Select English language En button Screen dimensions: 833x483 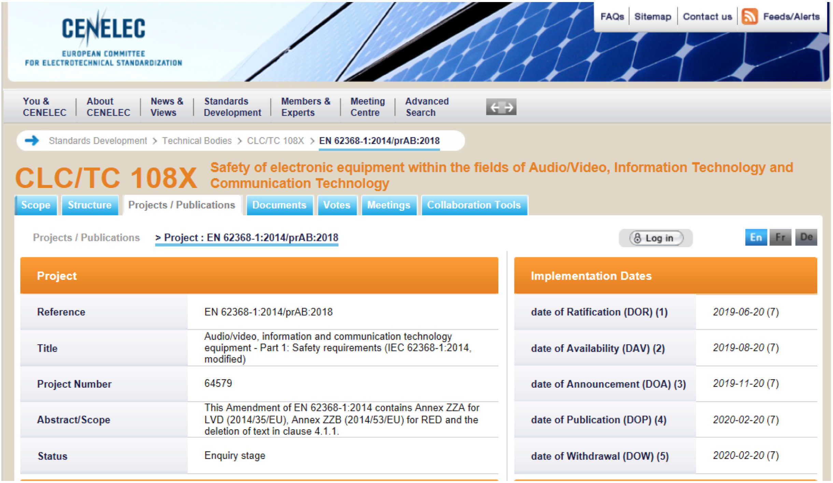[x=756, y=237]
